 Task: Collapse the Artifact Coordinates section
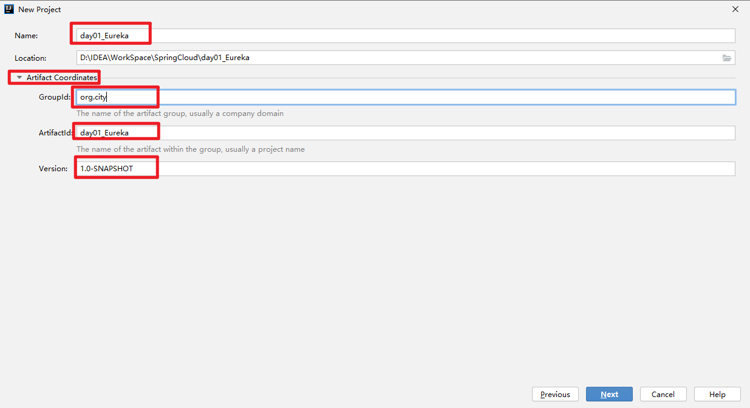coord(19,78)
